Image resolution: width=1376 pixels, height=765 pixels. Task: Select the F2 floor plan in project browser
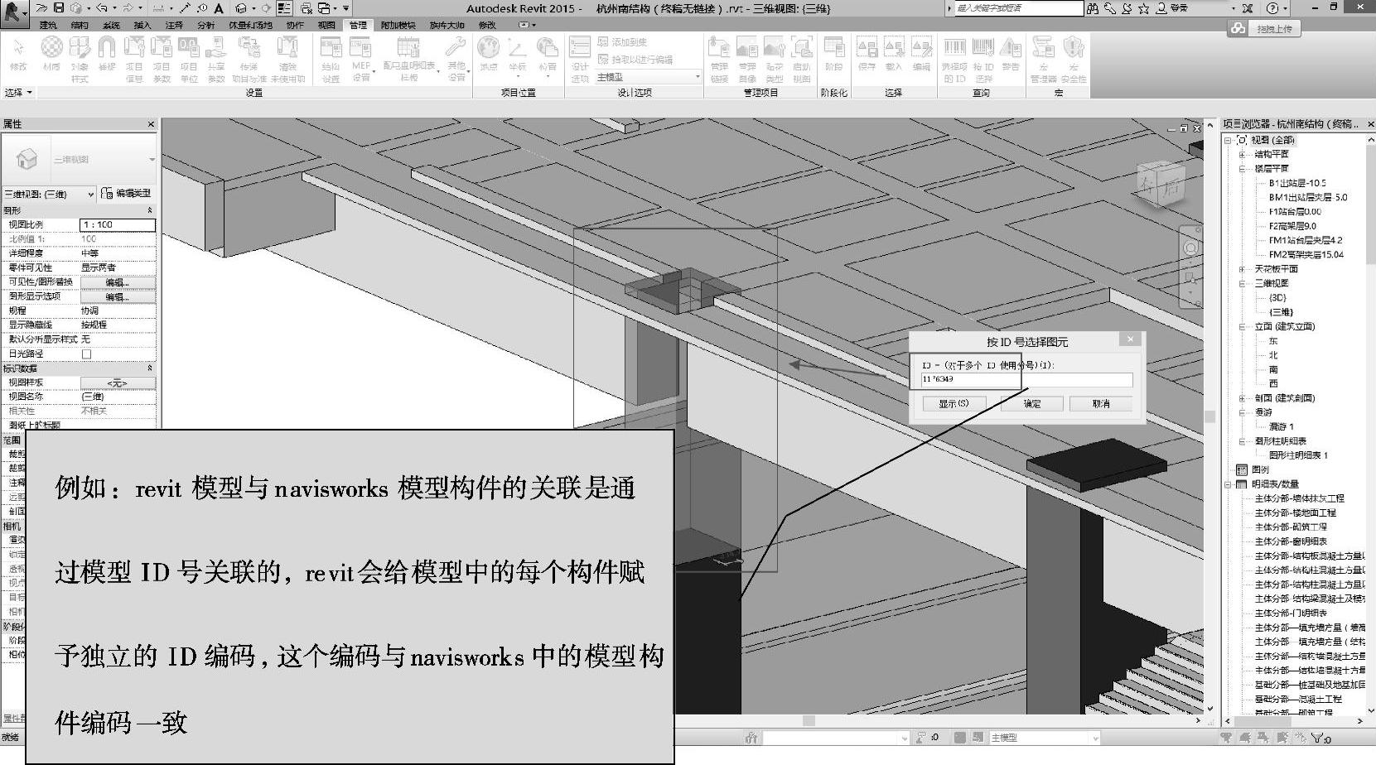pyautogui.click(x=1292, y=226)
